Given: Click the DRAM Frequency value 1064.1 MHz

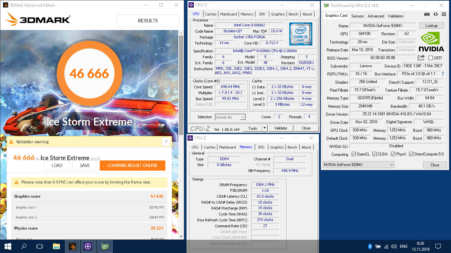Looking at the screenshot, I should 265,184.
